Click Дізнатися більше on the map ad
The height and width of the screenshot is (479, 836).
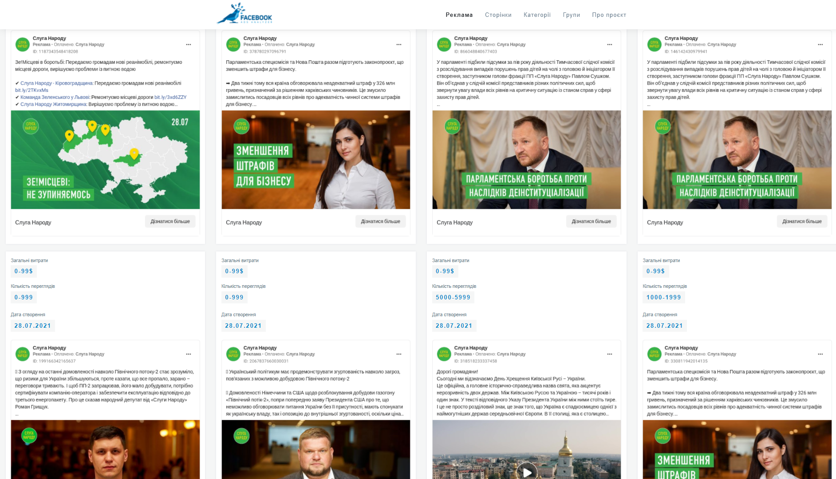coord(170,221)
